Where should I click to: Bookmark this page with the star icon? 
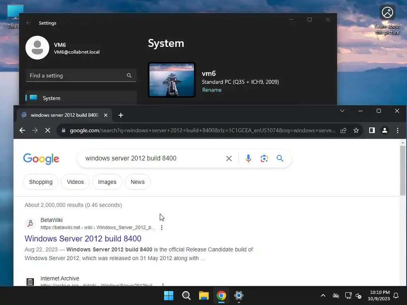(356, 130)
